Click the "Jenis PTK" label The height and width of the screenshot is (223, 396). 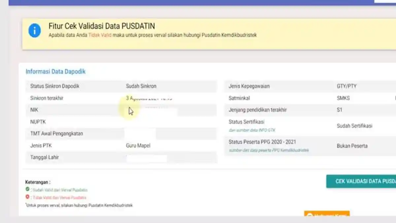coord(41,146)
